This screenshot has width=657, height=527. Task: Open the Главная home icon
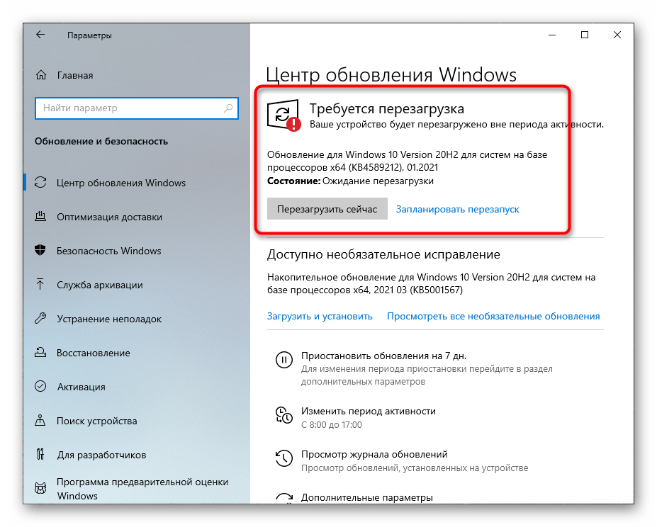[41, 75]
